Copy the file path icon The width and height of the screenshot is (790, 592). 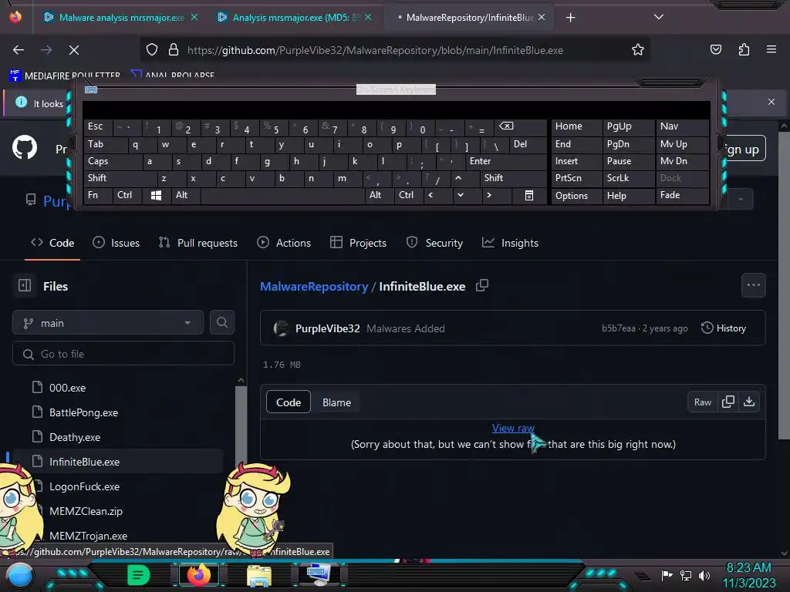482,285
